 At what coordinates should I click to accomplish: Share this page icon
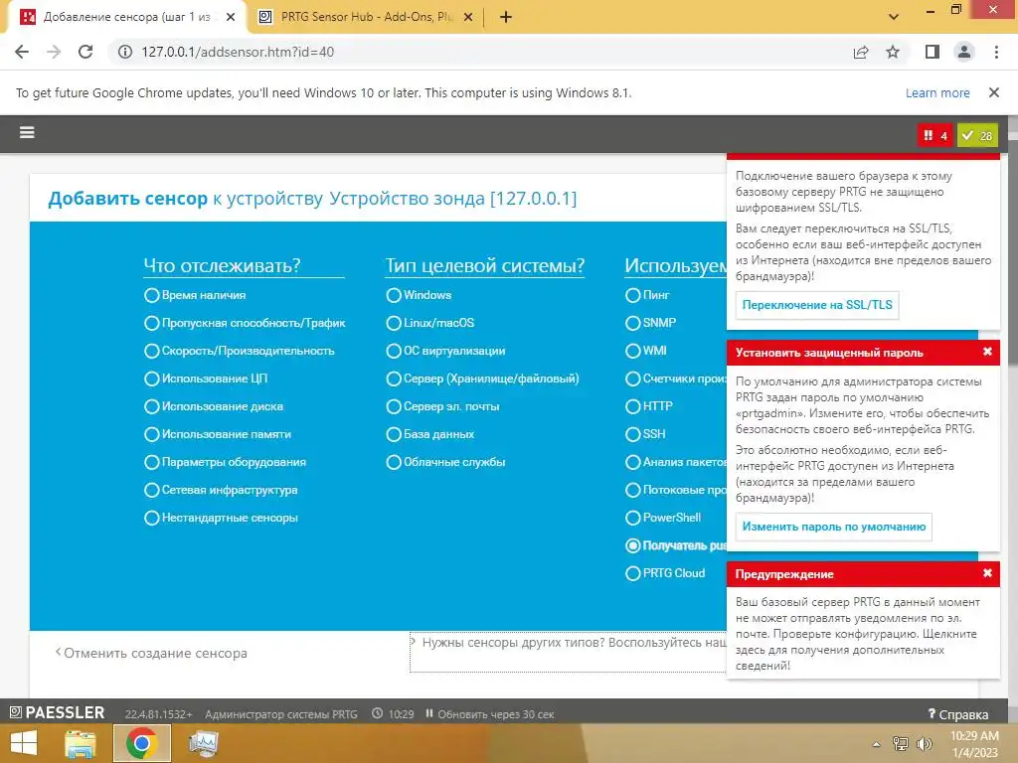click(x=861, y=52)
